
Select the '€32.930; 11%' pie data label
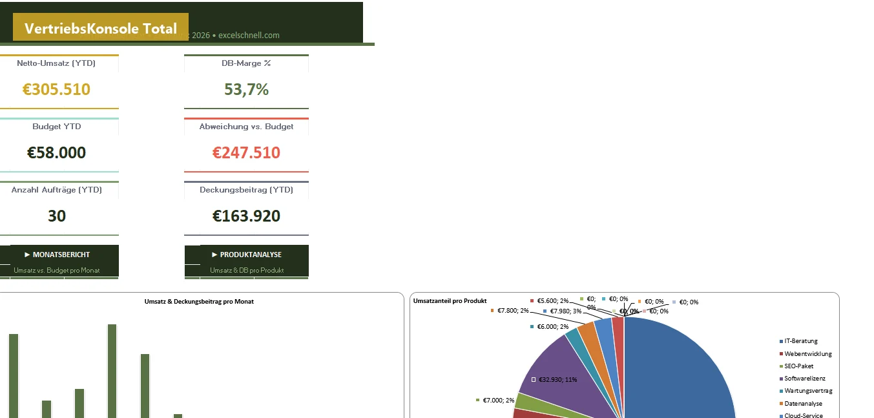coord(554,380)
